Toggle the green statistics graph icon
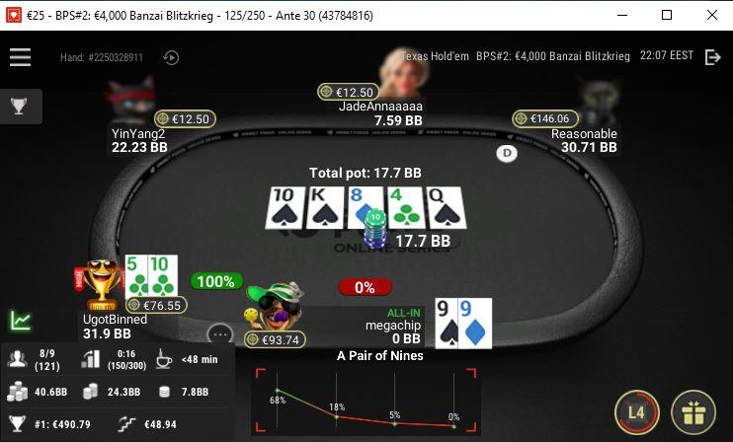Screen dimensions: 733x442 (x=21, y=321)
